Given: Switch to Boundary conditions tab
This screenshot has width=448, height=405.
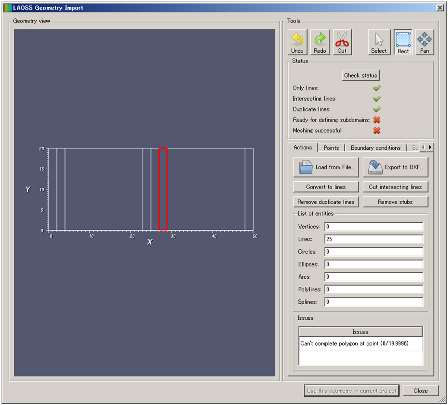Looking at the screenshot, I should pos(375,148).
